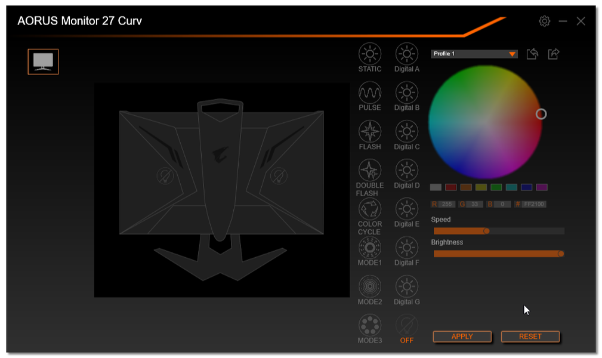Open the Profile 1 dropdown

[x=474, y=54]
